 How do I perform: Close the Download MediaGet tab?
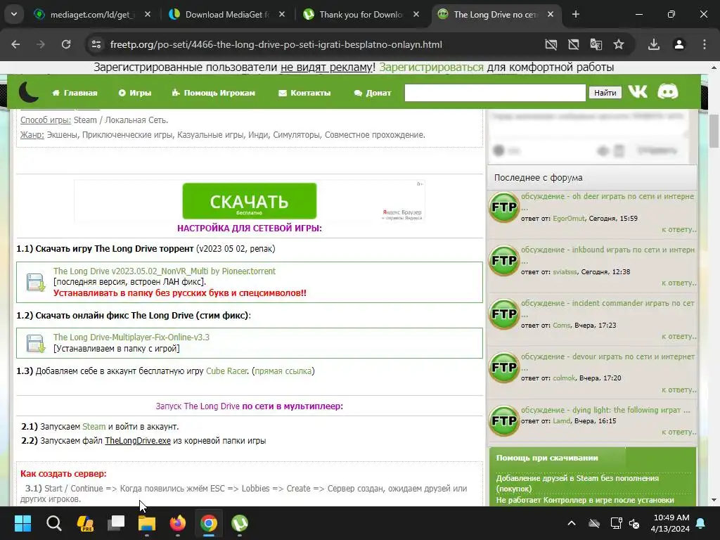click(282, 15)
